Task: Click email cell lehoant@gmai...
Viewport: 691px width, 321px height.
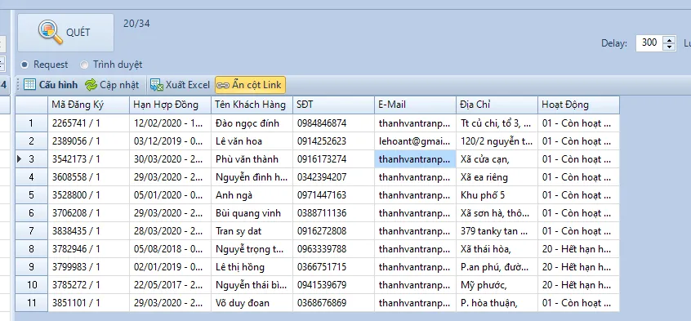Action: [x=416, y=141]
